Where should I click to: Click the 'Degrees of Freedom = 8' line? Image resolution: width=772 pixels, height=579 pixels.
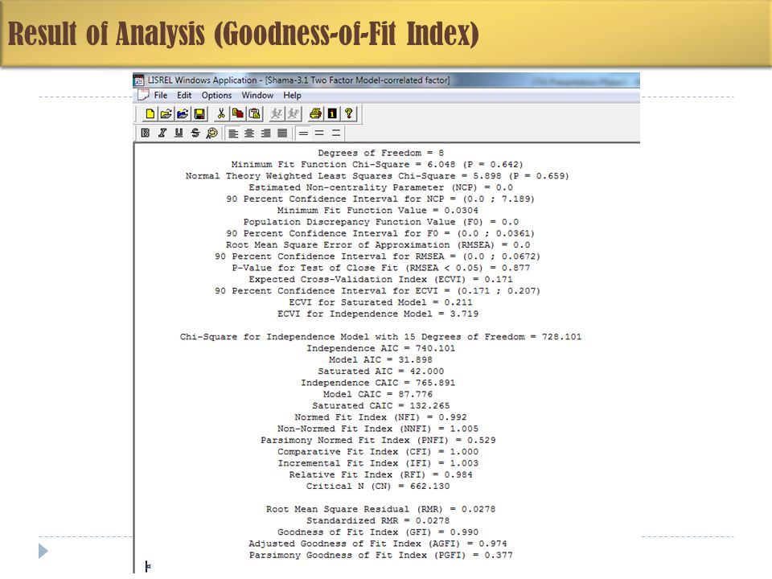pos(380,153)
